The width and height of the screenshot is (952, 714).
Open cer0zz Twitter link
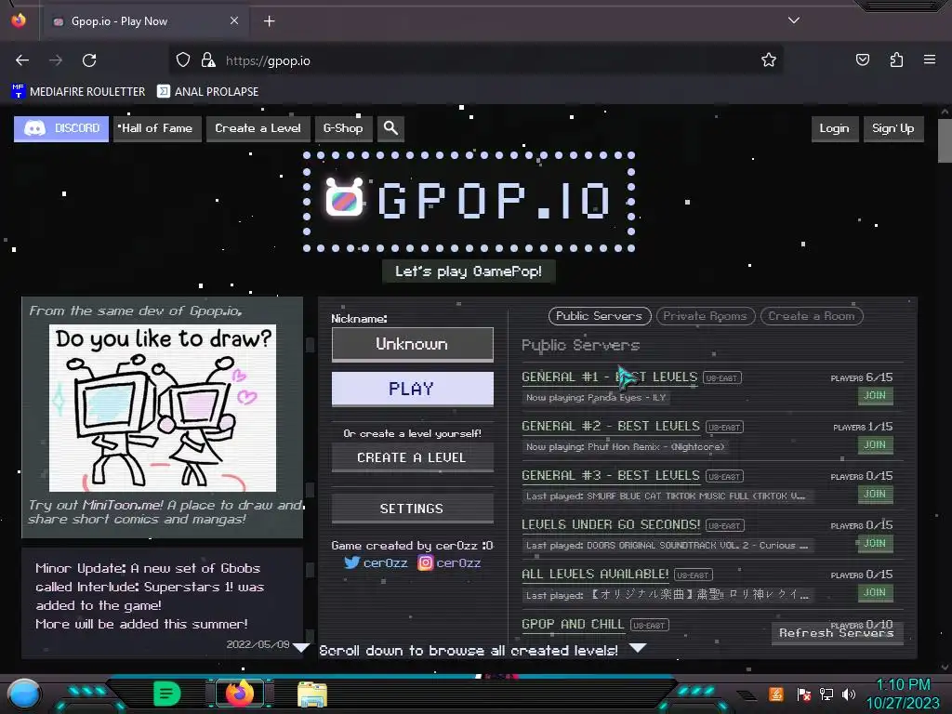(376, 562)
